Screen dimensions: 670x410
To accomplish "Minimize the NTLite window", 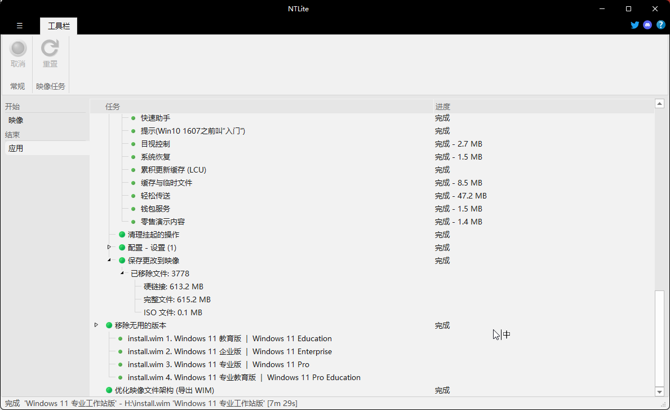I will pyautogui.click(x=602, y=8).
